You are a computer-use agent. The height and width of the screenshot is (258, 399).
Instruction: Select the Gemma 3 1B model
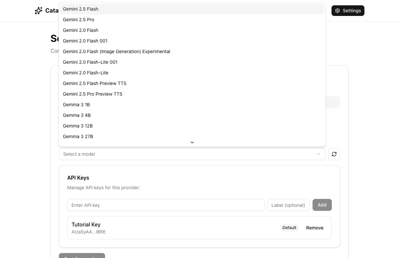(x=76, y=105)
